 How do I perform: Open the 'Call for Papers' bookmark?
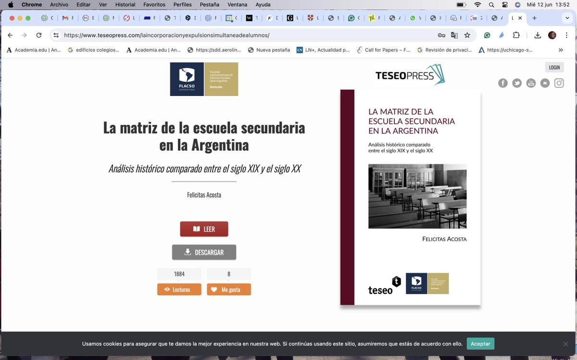pyautogui.click(x=383, y=50)
